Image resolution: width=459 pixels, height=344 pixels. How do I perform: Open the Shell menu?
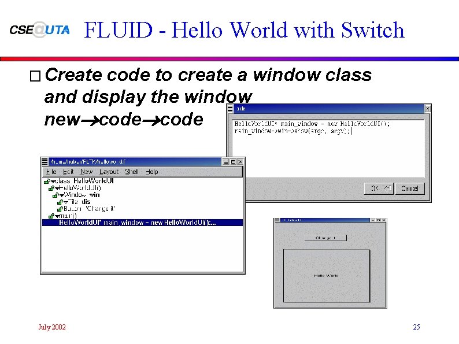[132, 172]
